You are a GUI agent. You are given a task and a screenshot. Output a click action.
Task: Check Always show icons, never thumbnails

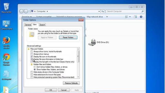click(32, 51)
